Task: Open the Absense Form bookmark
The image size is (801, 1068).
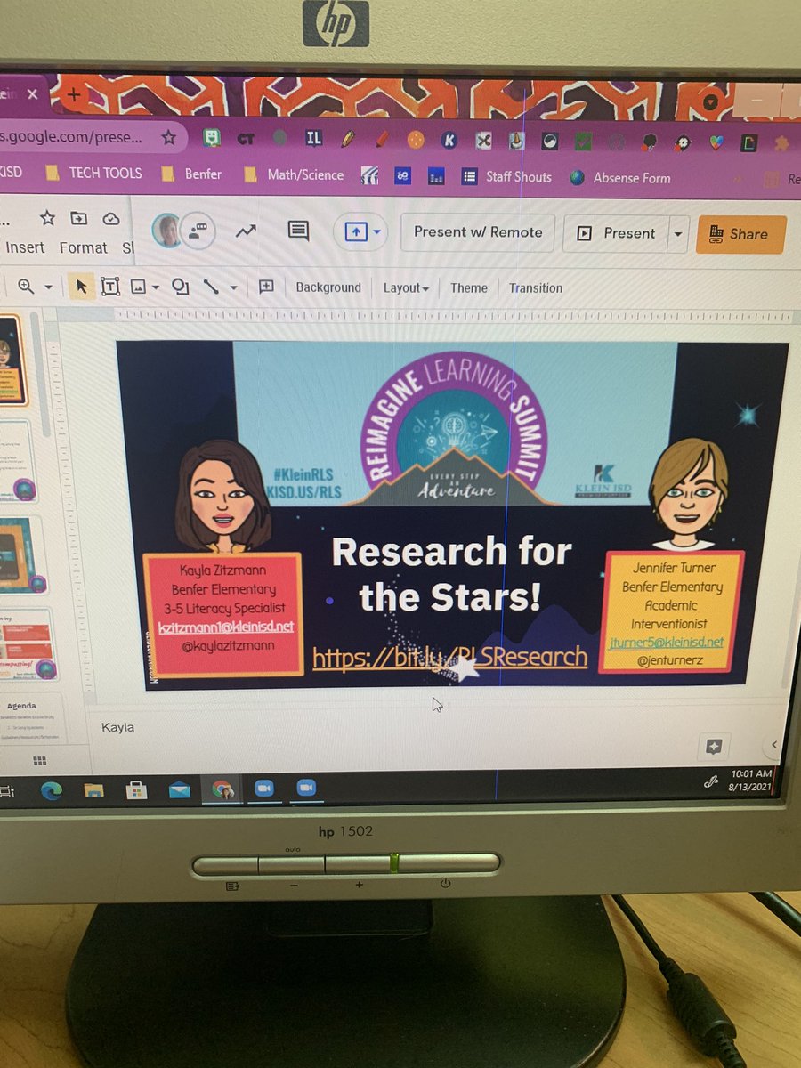Action: coord(621,178)
